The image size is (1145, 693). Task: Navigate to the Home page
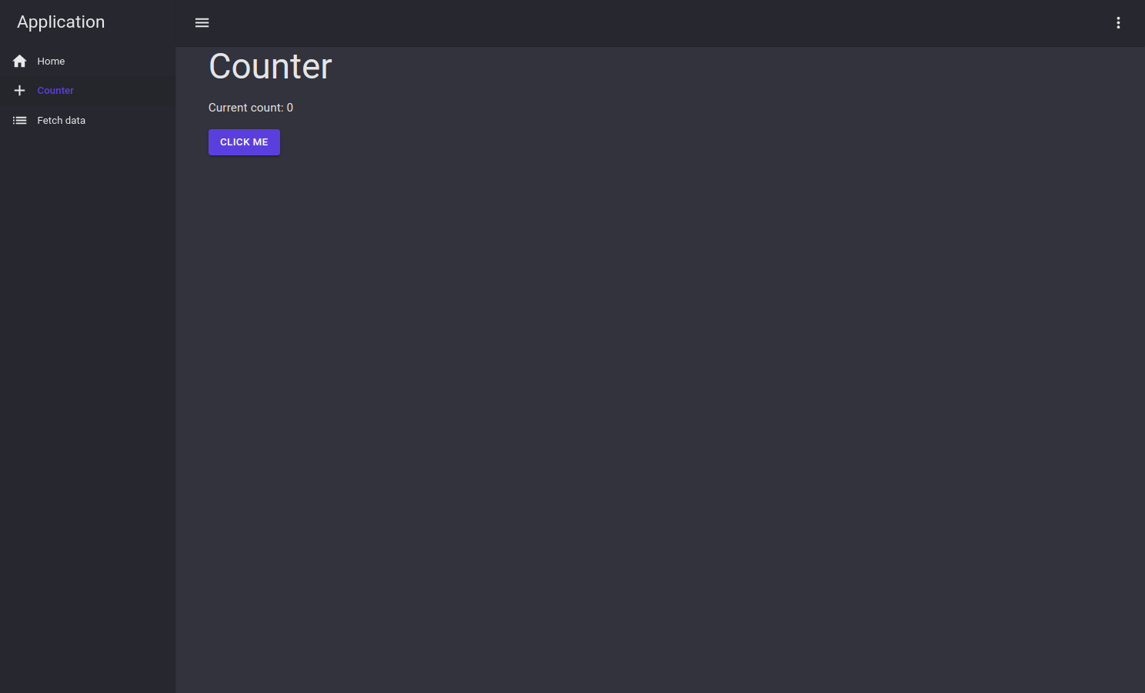[x=51, y=61]
